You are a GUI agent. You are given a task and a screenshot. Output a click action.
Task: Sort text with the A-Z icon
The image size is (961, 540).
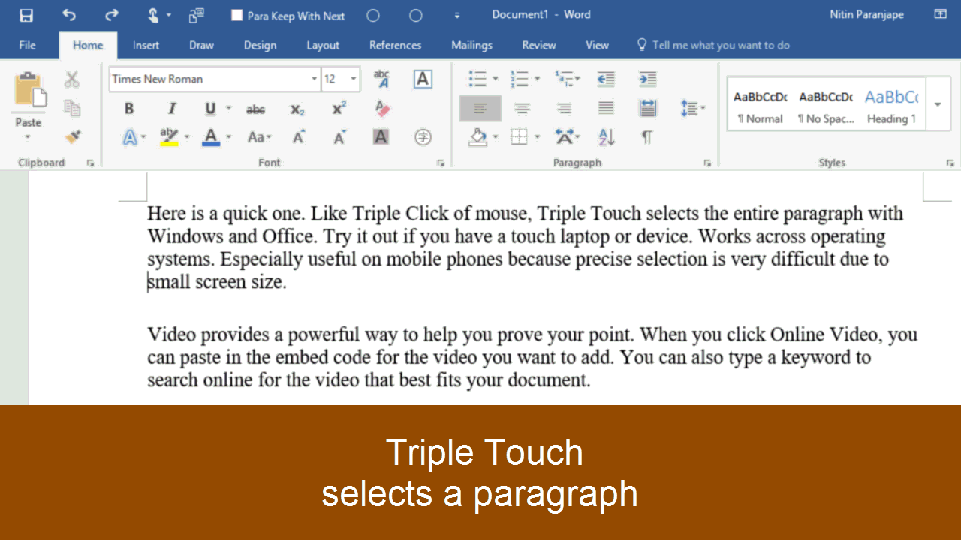[606, 137]
